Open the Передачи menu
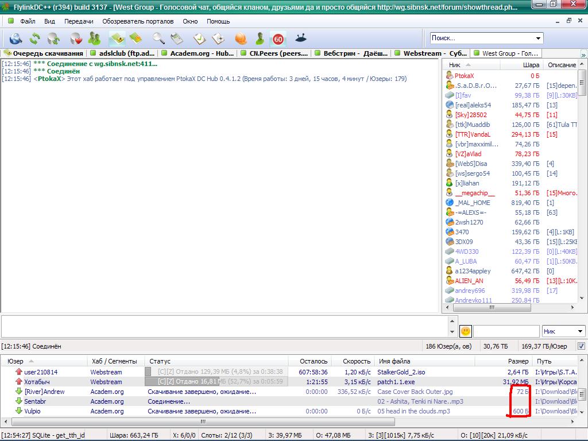588x441 pixels. [79, 21]
